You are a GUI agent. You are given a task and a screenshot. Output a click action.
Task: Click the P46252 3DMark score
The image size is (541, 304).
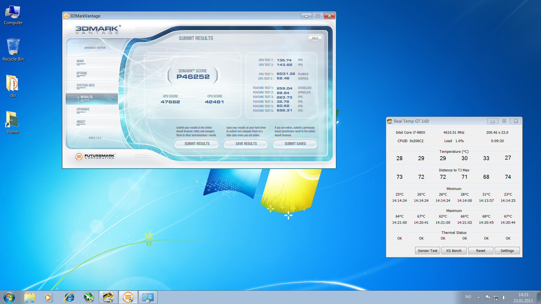[x=193, y=77]
